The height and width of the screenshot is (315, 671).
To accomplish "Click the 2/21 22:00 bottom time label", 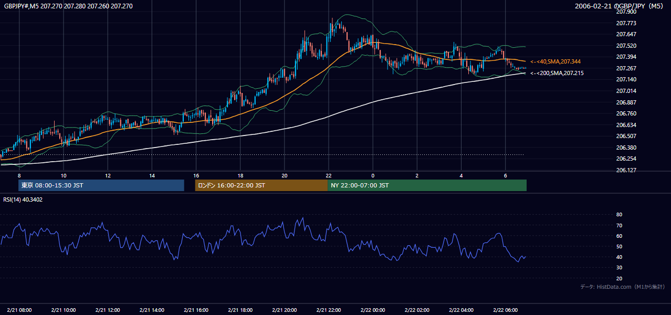I will (328, 310).
